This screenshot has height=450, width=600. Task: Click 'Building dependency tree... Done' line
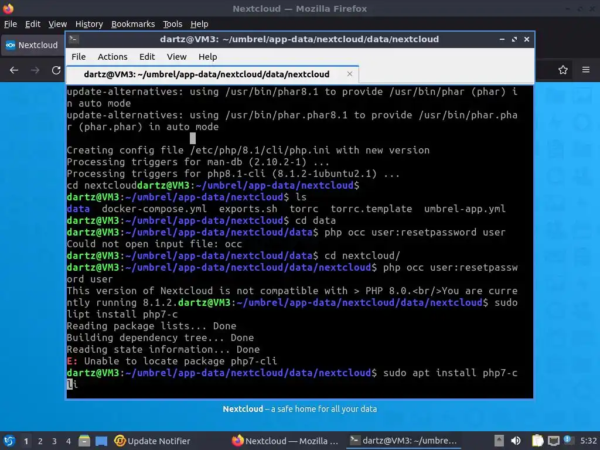point(161,338)
